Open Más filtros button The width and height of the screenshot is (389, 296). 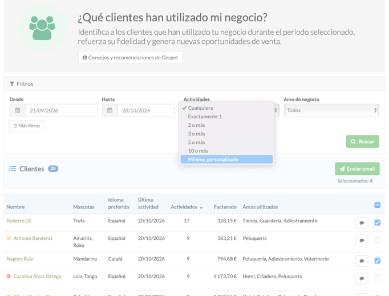click(27, 126)
